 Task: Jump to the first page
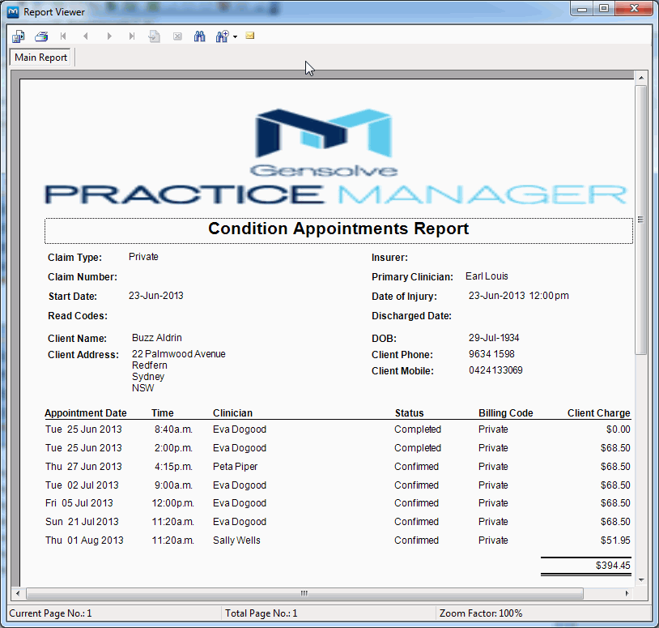pyautogui.click(x=62, y=36)
